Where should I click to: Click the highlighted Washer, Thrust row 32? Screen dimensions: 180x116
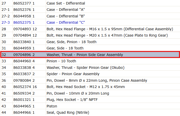(90, 55)
